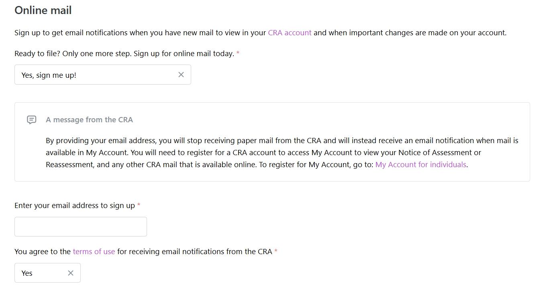Viewport: 541px width, 285px height.
Task: Click the CRA paper mail notice paragraph
Action: (x=281, y=153)
